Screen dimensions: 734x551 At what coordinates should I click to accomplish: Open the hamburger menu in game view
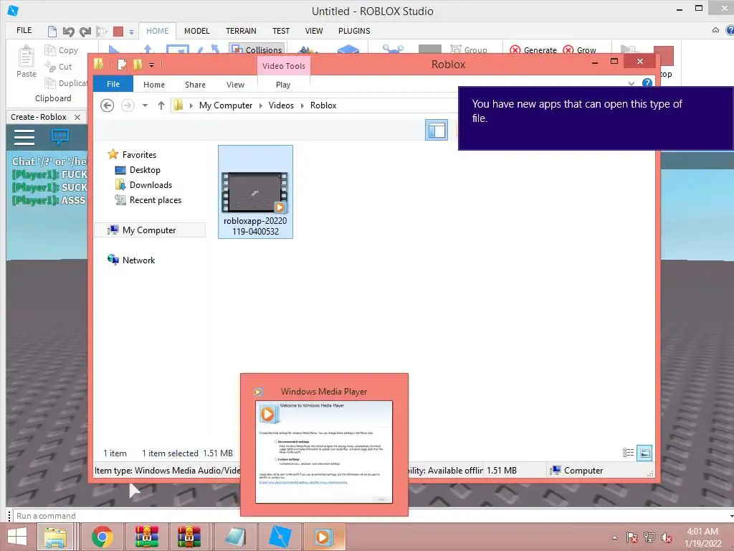[x=24, y=137]
